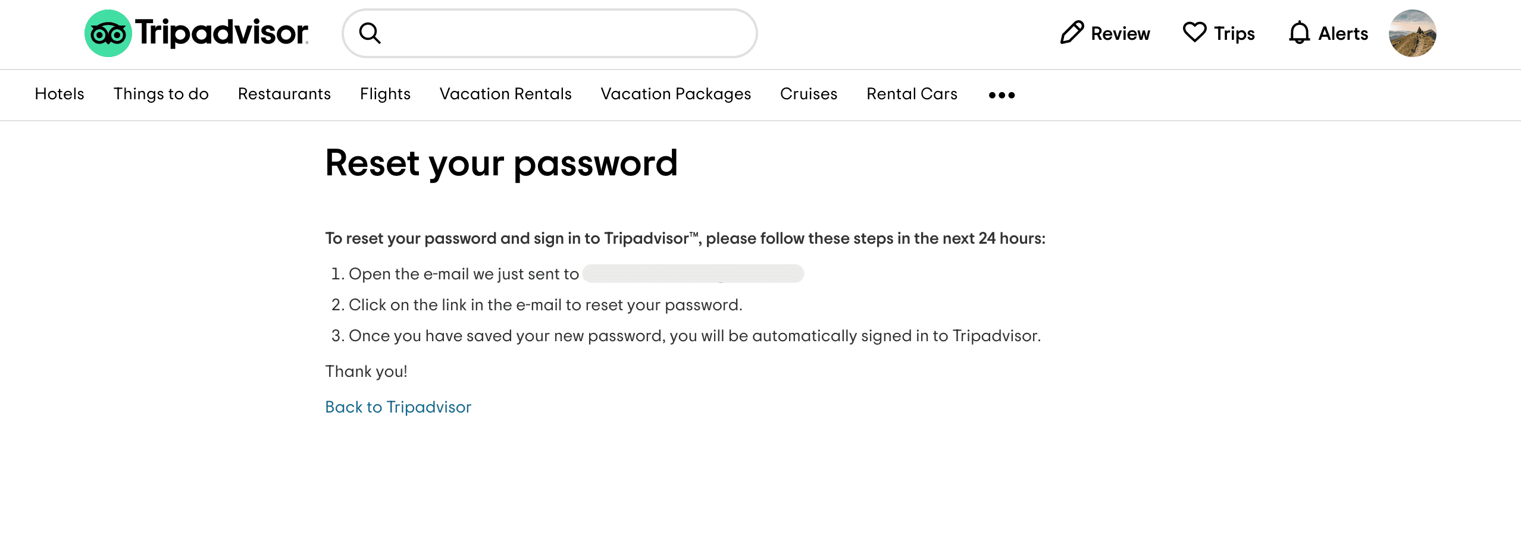Open Rental Cars section

pyautogui.click(x=912, y=94)
